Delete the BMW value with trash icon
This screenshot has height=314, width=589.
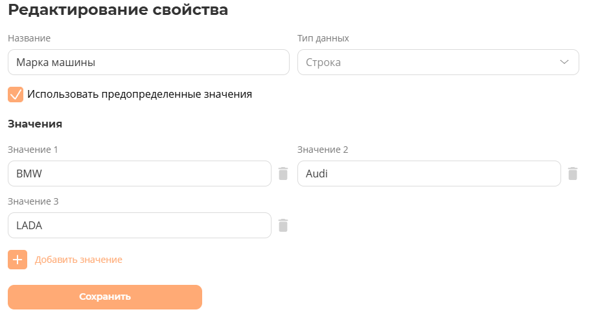pos(283,174)
